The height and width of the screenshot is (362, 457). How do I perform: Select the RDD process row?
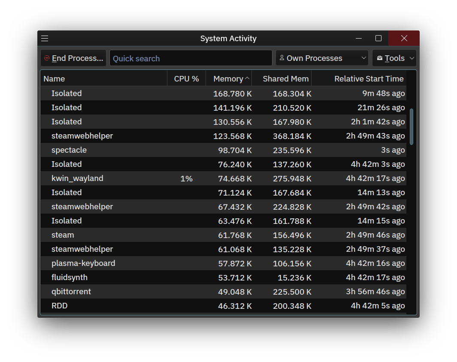224,306
